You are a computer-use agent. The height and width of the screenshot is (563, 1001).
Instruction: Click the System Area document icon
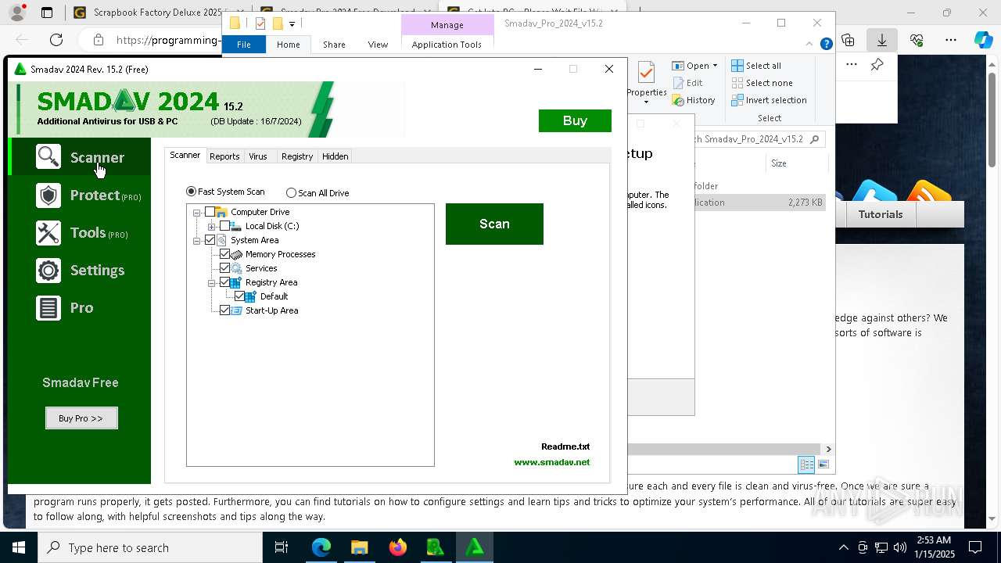221,240
